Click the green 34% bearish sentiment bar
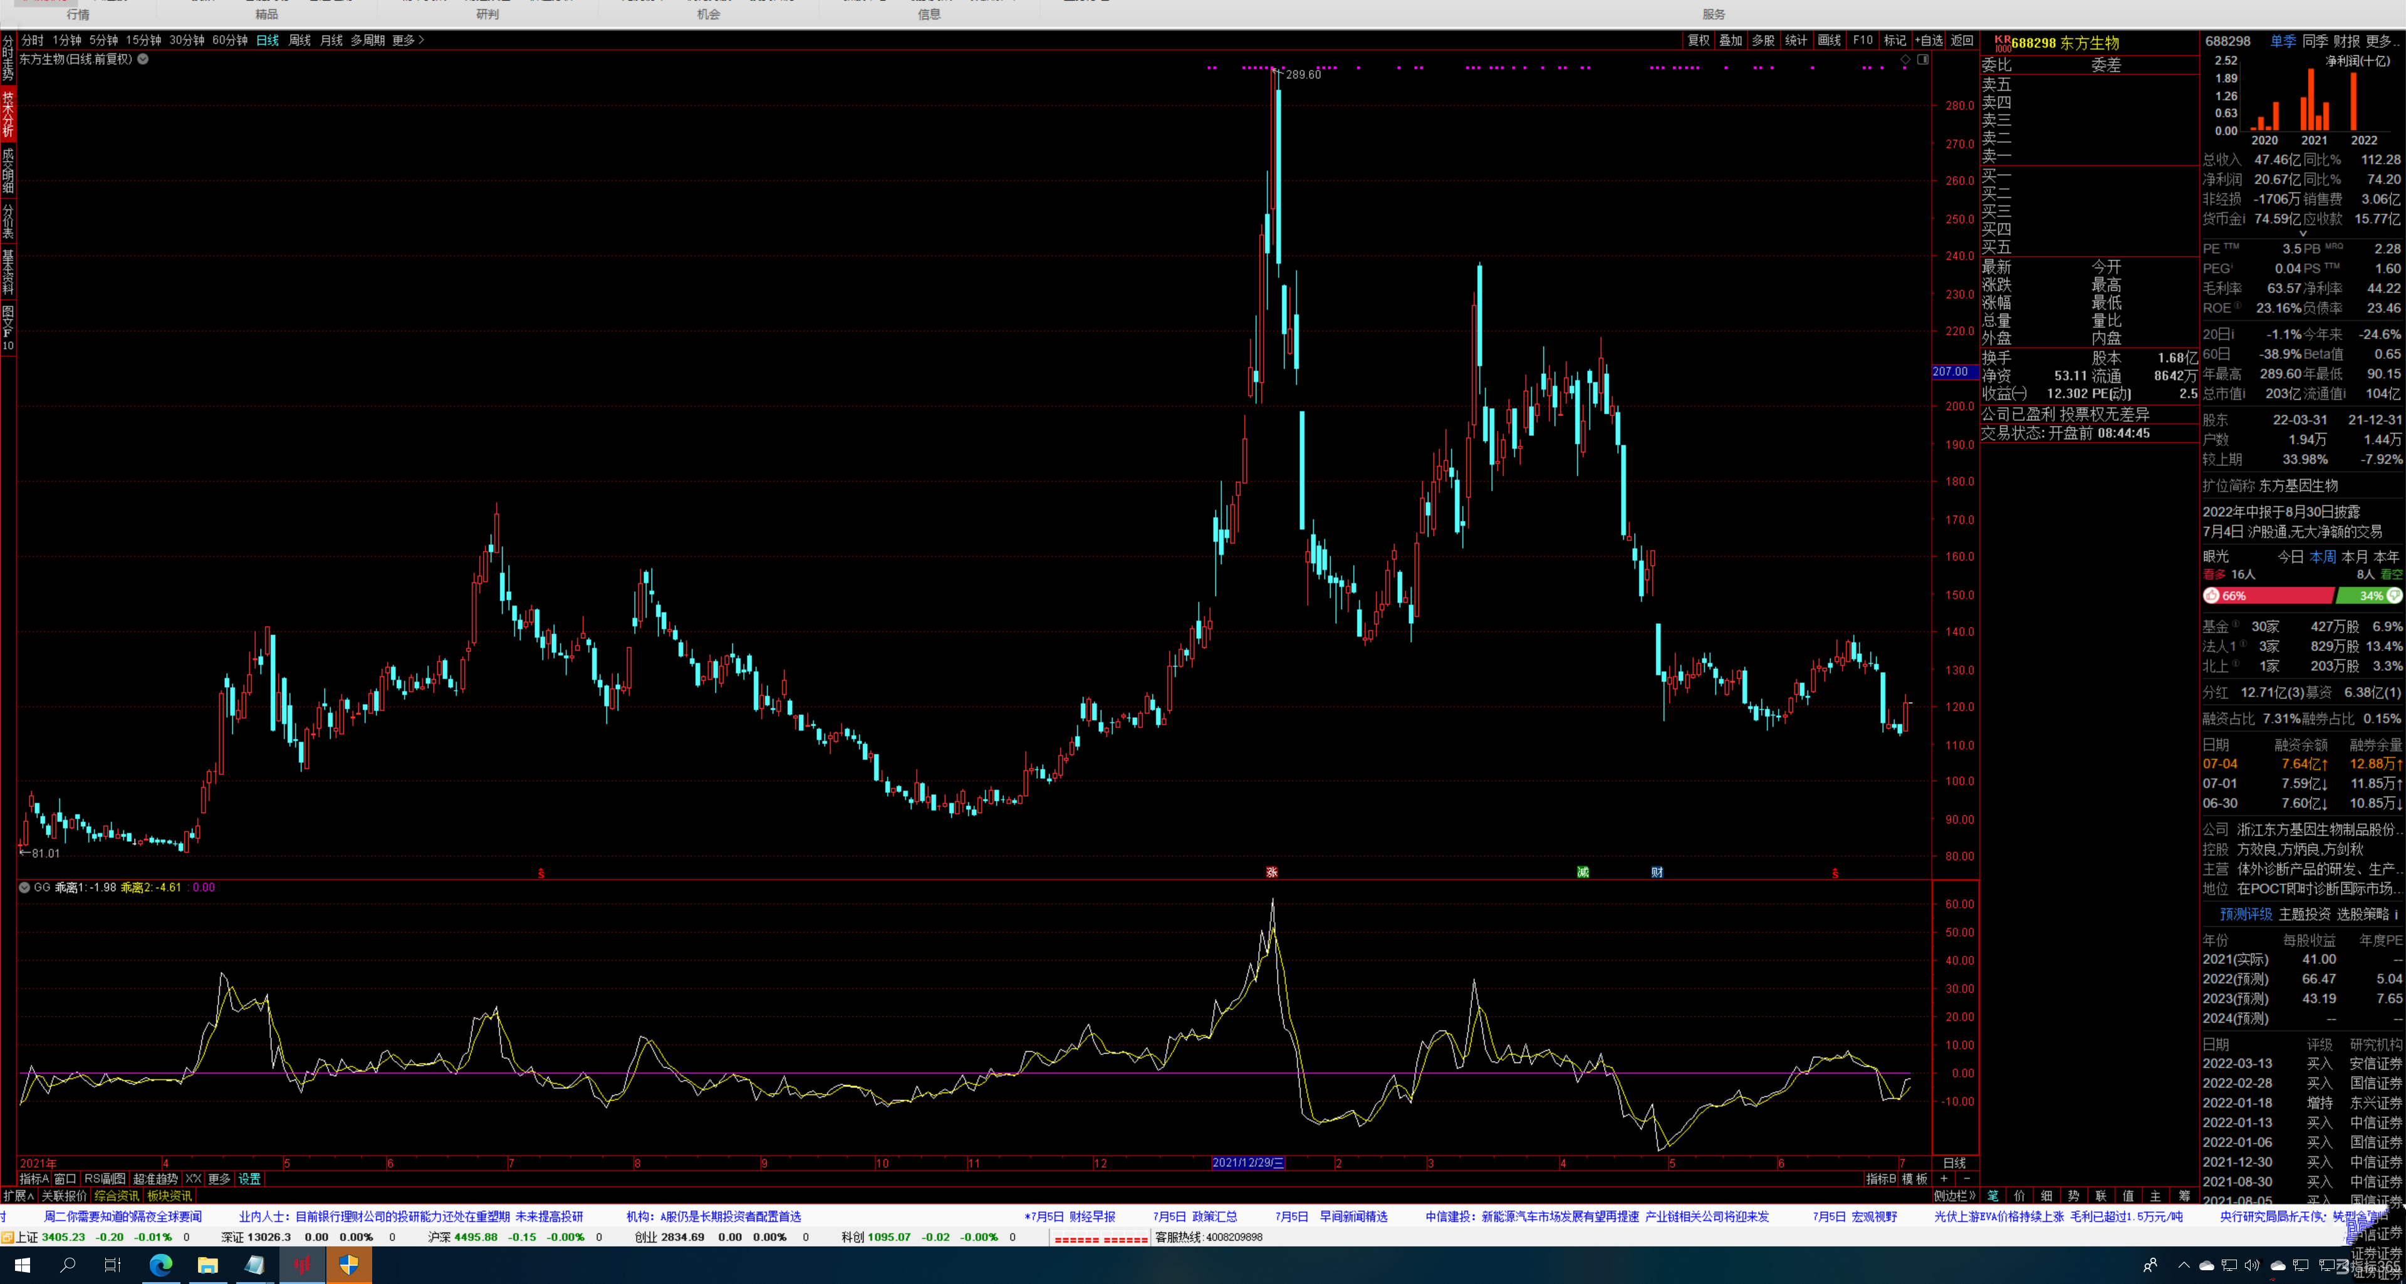2406x1284 pixels. click(x=2368, y=596)
